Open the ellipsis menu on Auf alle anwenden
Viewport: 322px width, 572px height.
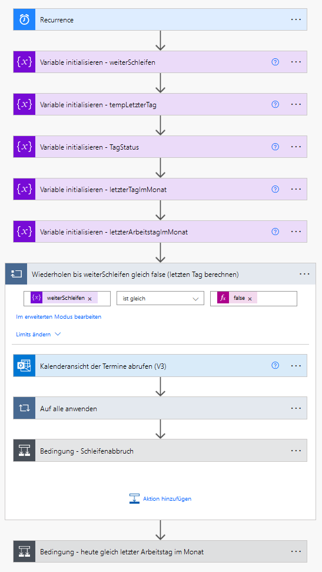pos(296,408)
